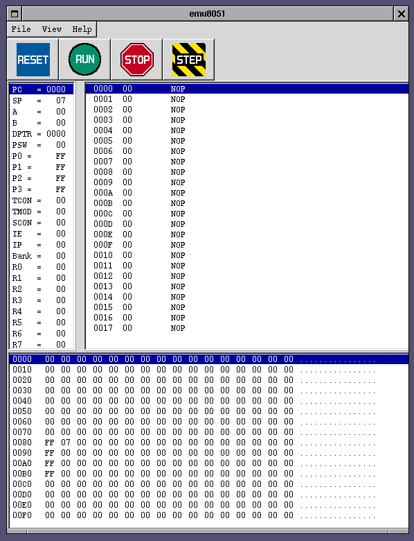This screenshot has width=414, height=541.
Task: Open the Help menu
Action: 82,29
